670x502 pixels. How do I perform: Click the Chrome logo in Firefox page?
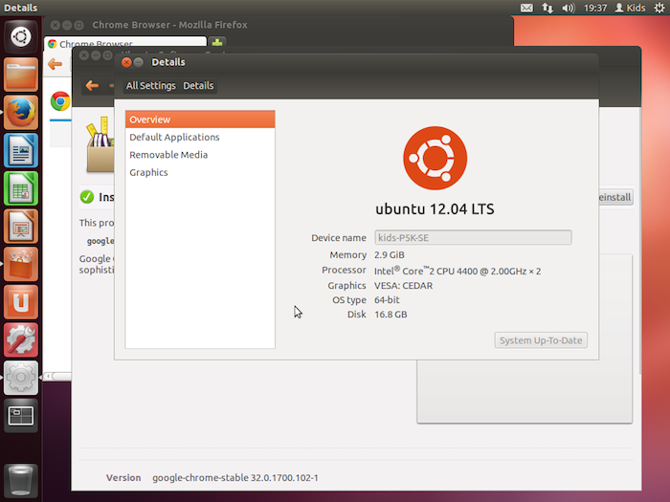point(60,101)
